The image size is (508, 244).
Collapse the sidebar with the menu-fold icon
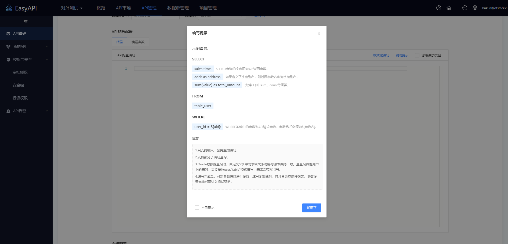[26, 22]
